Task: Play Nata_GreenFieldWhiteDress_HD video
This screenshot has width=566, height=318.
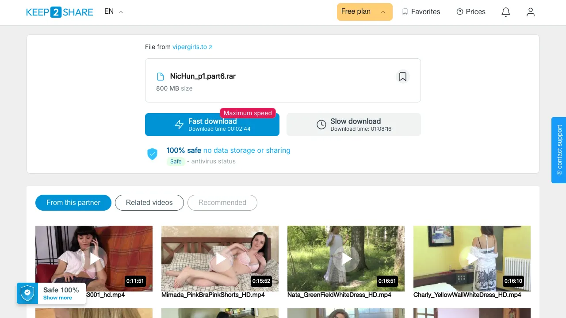Action: tap(346, 258)
